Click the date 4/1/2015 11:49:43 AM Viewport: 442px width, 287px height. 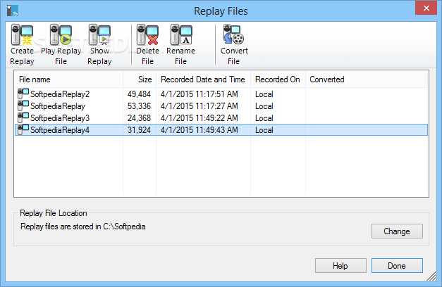(199, 130)
